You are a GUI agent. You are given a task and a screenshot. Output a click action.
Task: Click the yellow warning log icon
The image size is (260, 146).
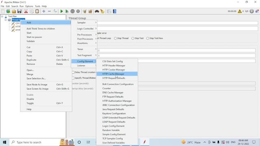coord(240,11)
